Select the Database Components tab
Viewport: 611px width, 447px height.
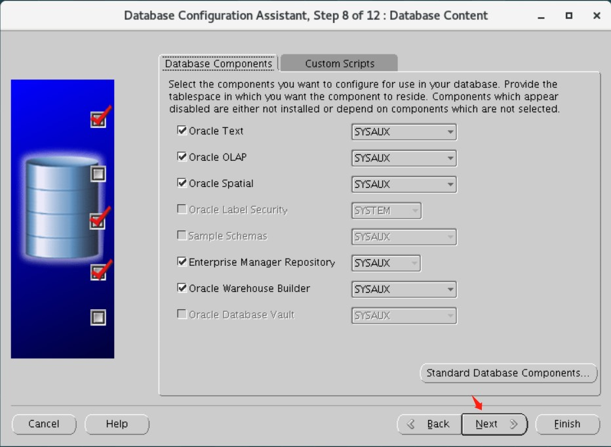(218, 63)
